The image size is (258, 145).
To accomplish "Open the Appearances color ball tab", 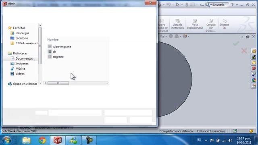I will tap(254, 80).
